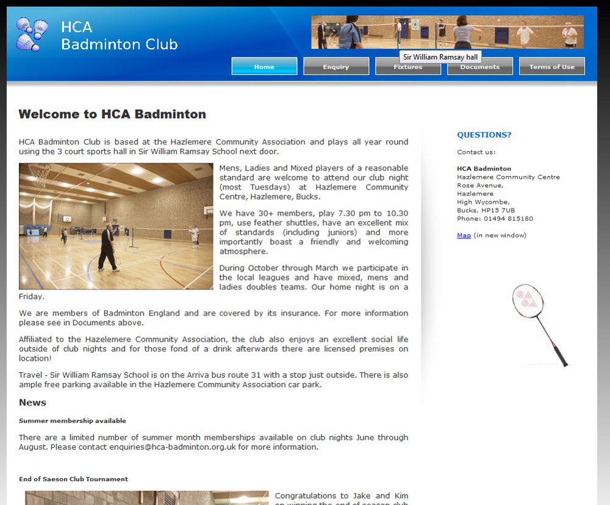Switch to the Fixtures section
610x505 pixels.
pos(408,66)
